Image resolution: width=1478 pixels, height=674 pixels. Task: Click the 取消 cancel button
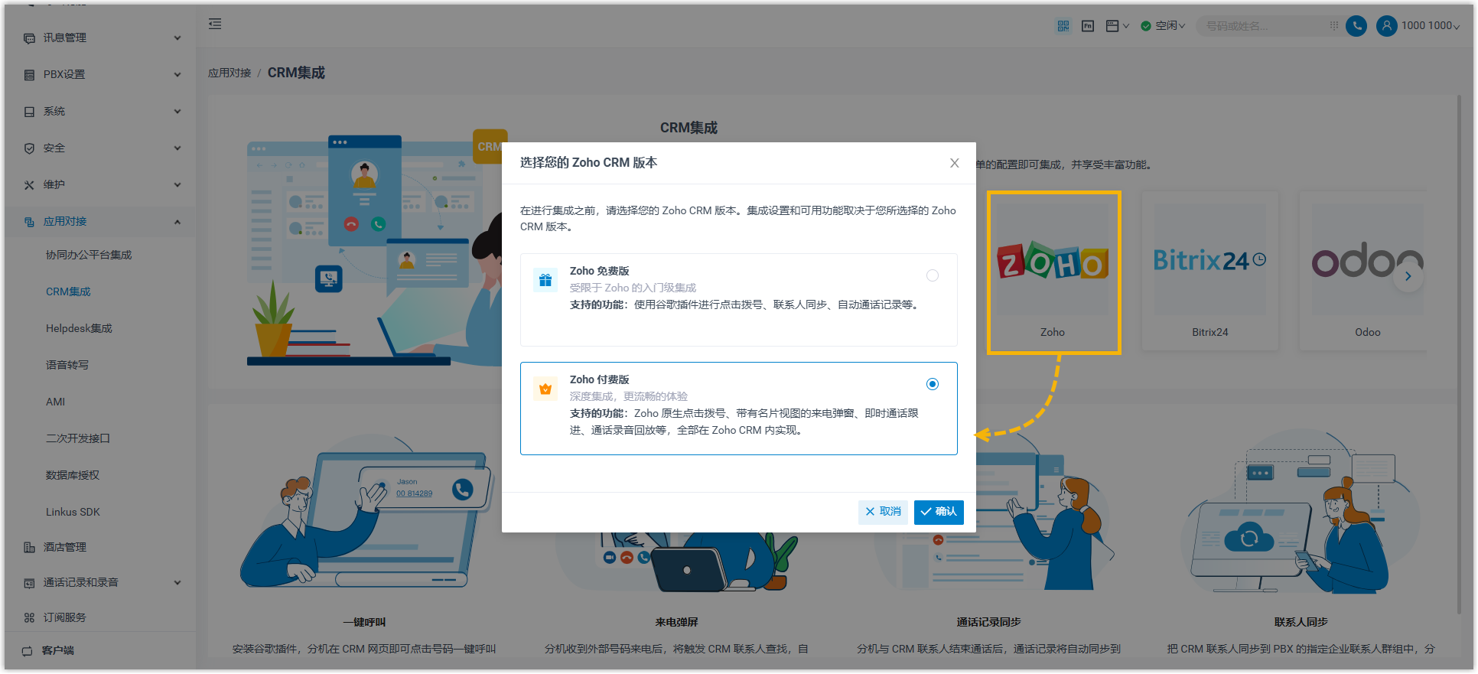pyautogui.click(x=883, y=512)
